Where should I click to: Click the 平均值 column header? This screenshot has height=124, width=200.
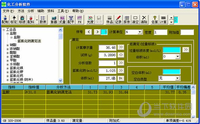pos(168,87)
